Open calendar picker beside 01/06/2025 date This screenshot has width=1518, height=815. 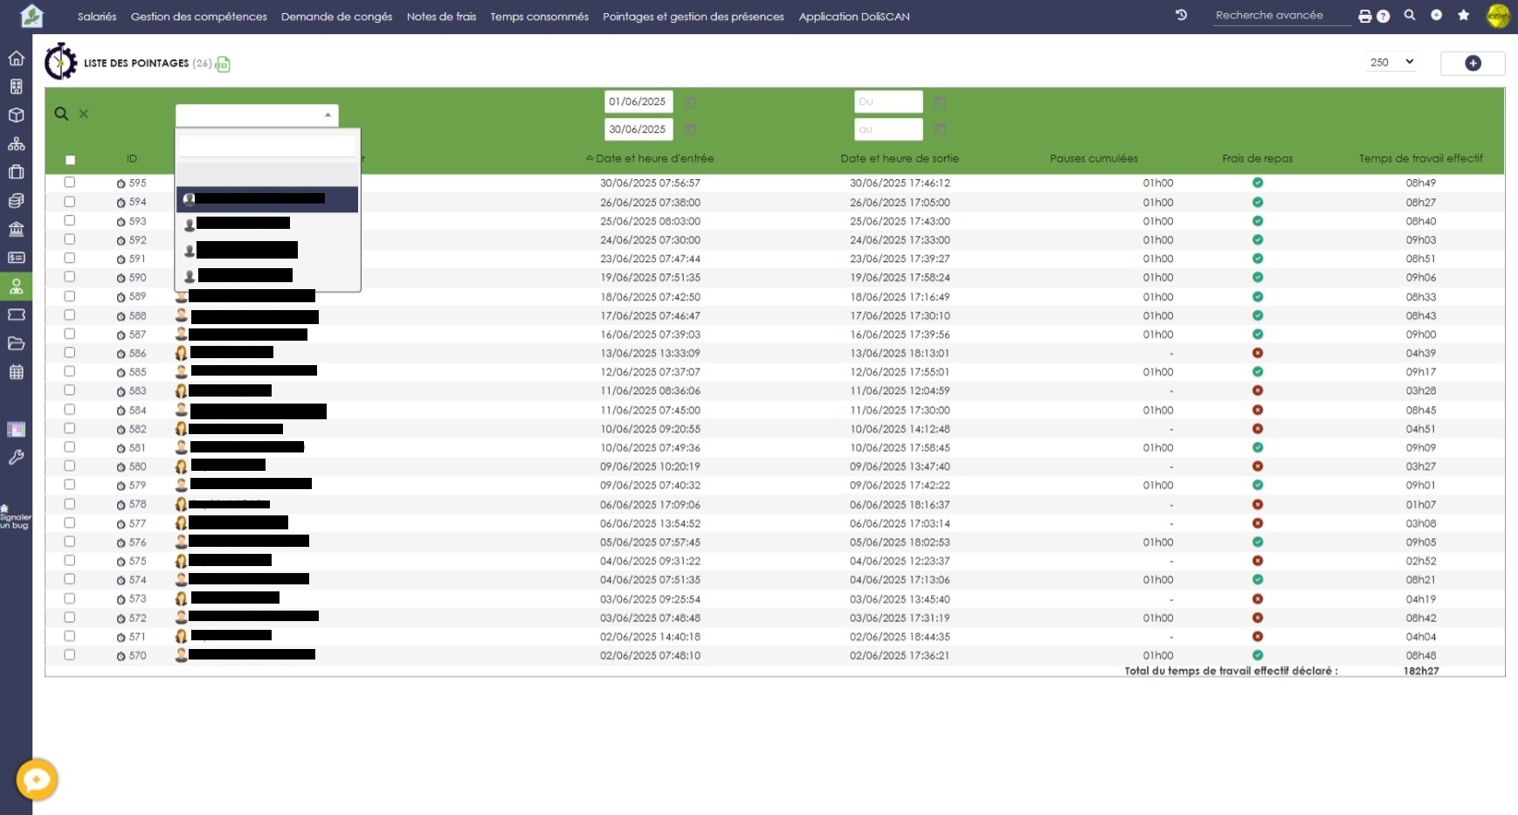pos(690,102)
